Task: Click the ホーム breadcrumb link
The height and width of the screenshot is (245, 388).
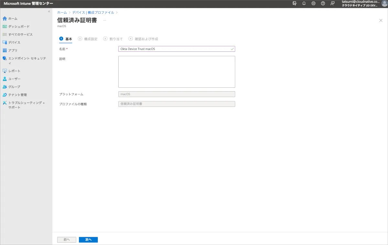Action: (62, 12)
